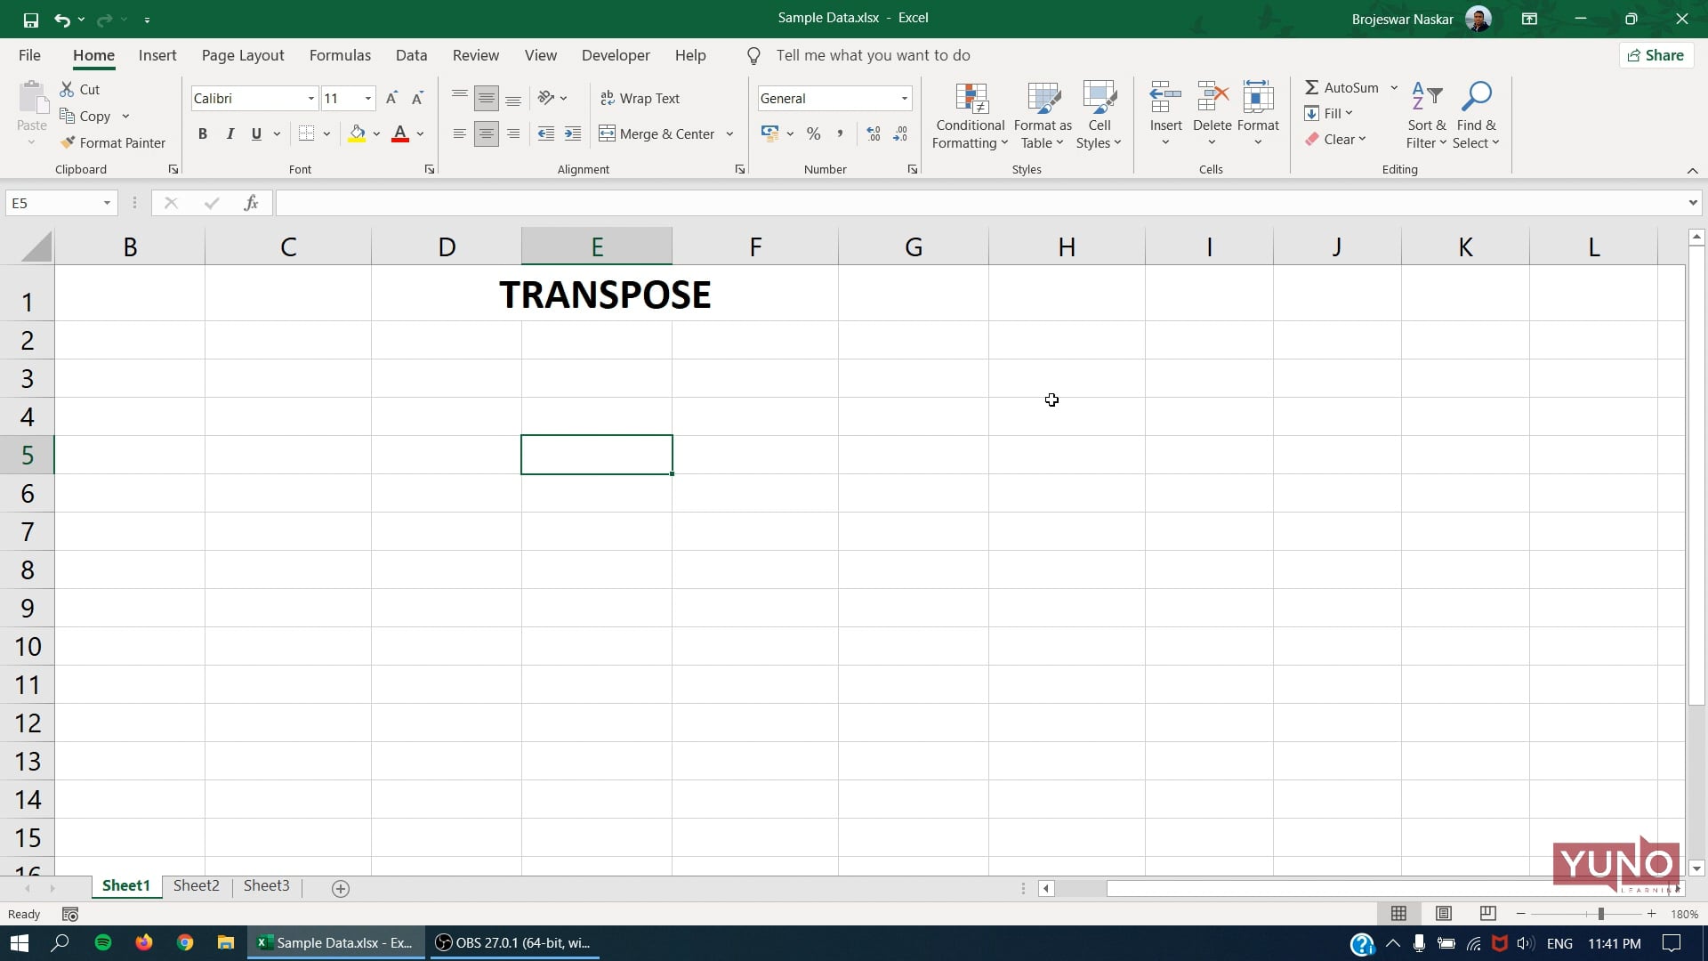Expand the formula bar
This screenshot has height=961, width=1708.
pyautogui.click(x=1692, y=203)
